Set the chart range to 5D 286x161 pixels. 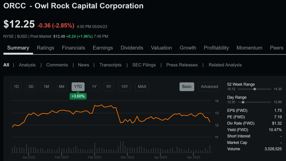[x=31, y=87]
